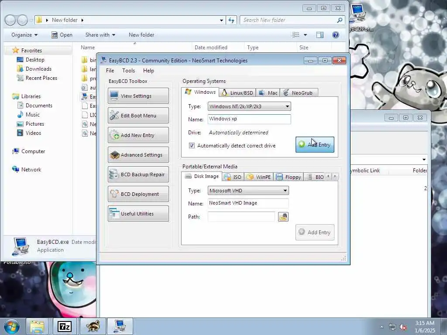Click the green Add Entry button
447x335 pixels.
pyautogui.click(x=315, y=145)
